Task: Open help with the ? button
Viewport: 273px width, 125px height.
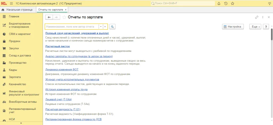Action: click(266, 27)
